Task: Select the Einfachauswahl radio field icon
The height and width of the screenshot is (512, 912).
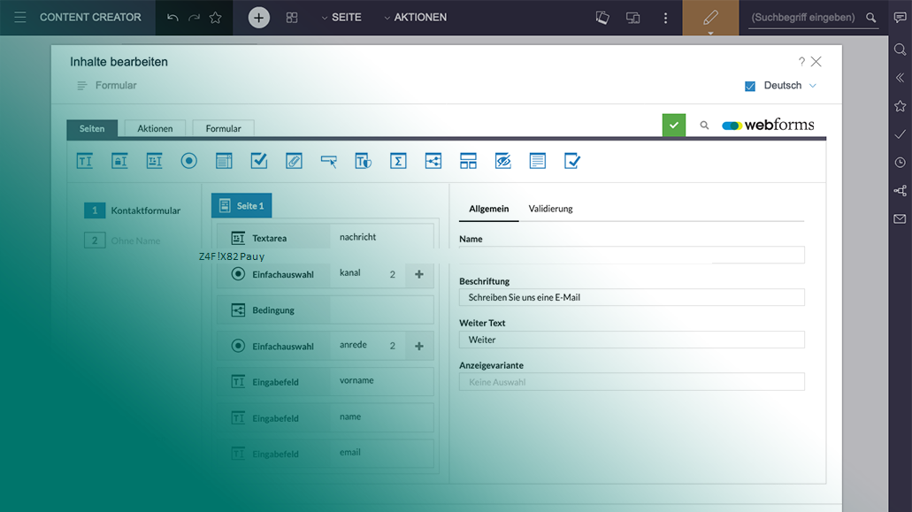Action: [x=188, y=160]
